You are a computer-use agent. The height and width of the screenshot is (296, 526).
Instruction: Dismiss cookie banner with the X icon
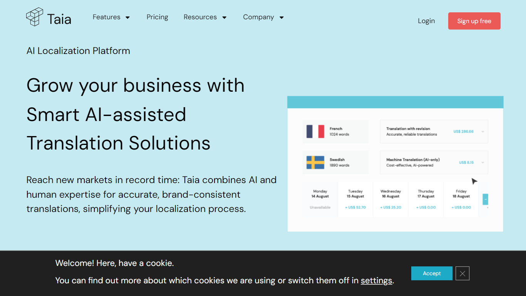[462, 273]
